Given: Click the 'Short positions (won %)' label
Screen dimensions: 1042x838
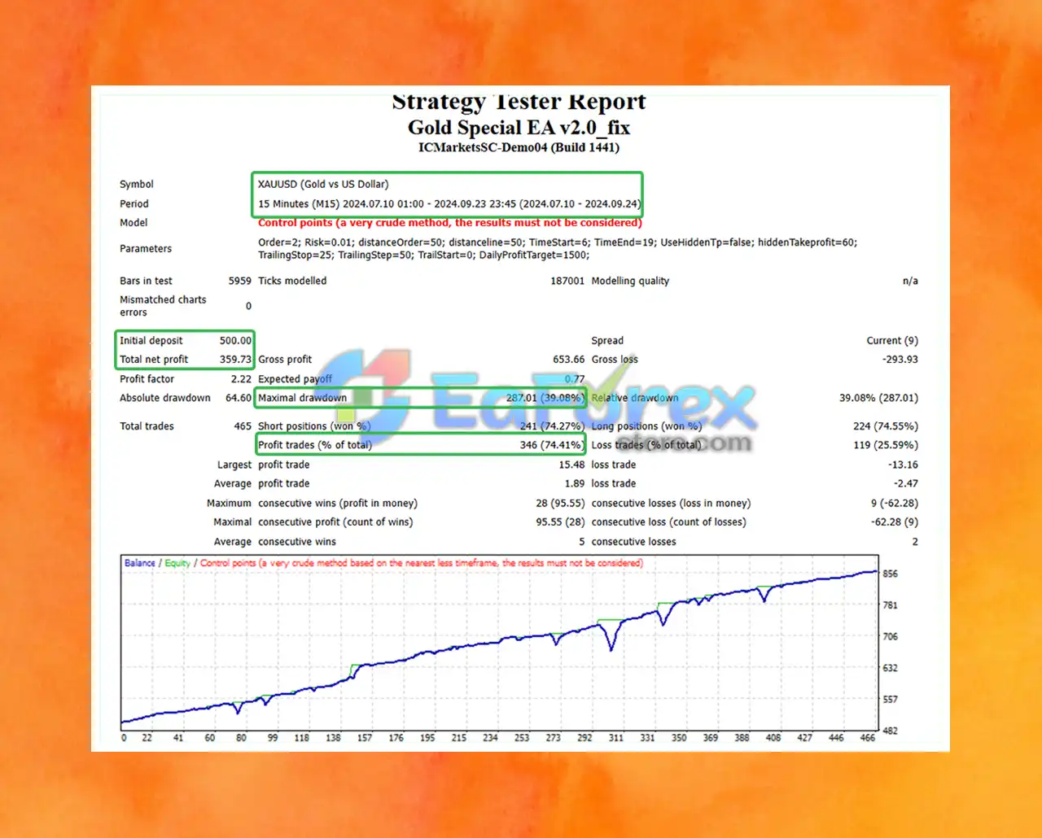Looking at the screenshot, I should pyautogui.click(x=314, y=426).
